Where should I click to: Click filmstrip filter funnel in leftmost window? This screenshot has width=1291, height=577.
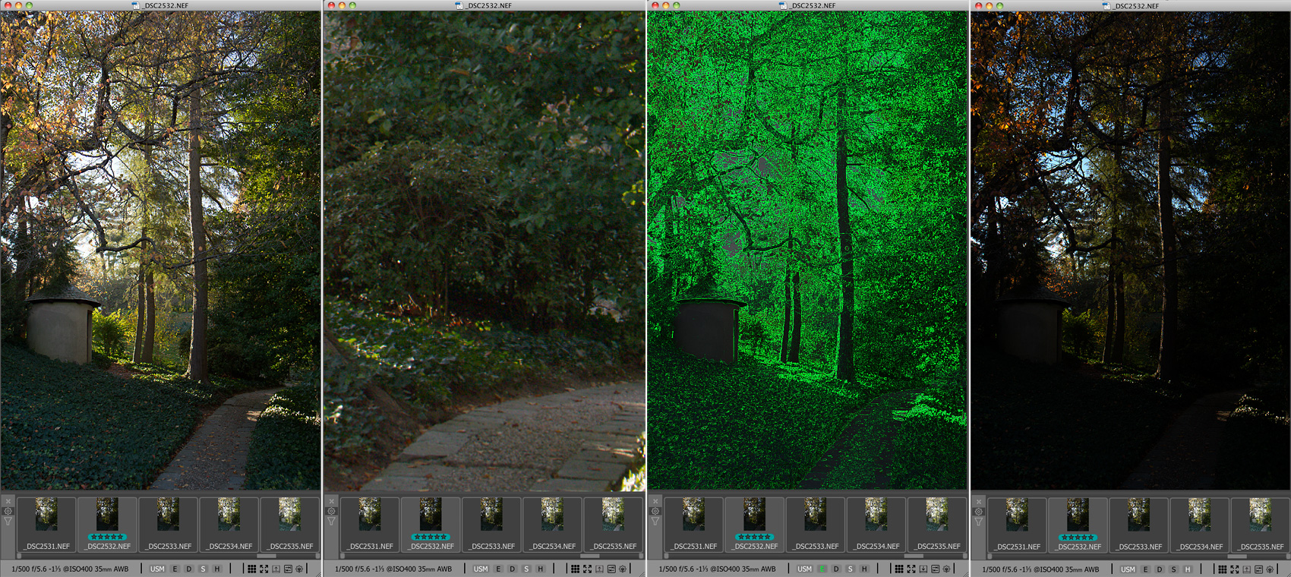point(8,522)
